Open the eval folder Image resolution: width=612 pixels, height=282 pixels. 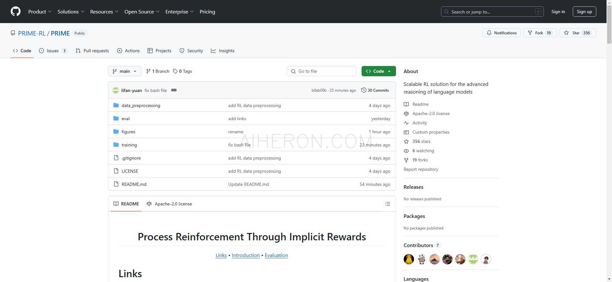[125, 119]
